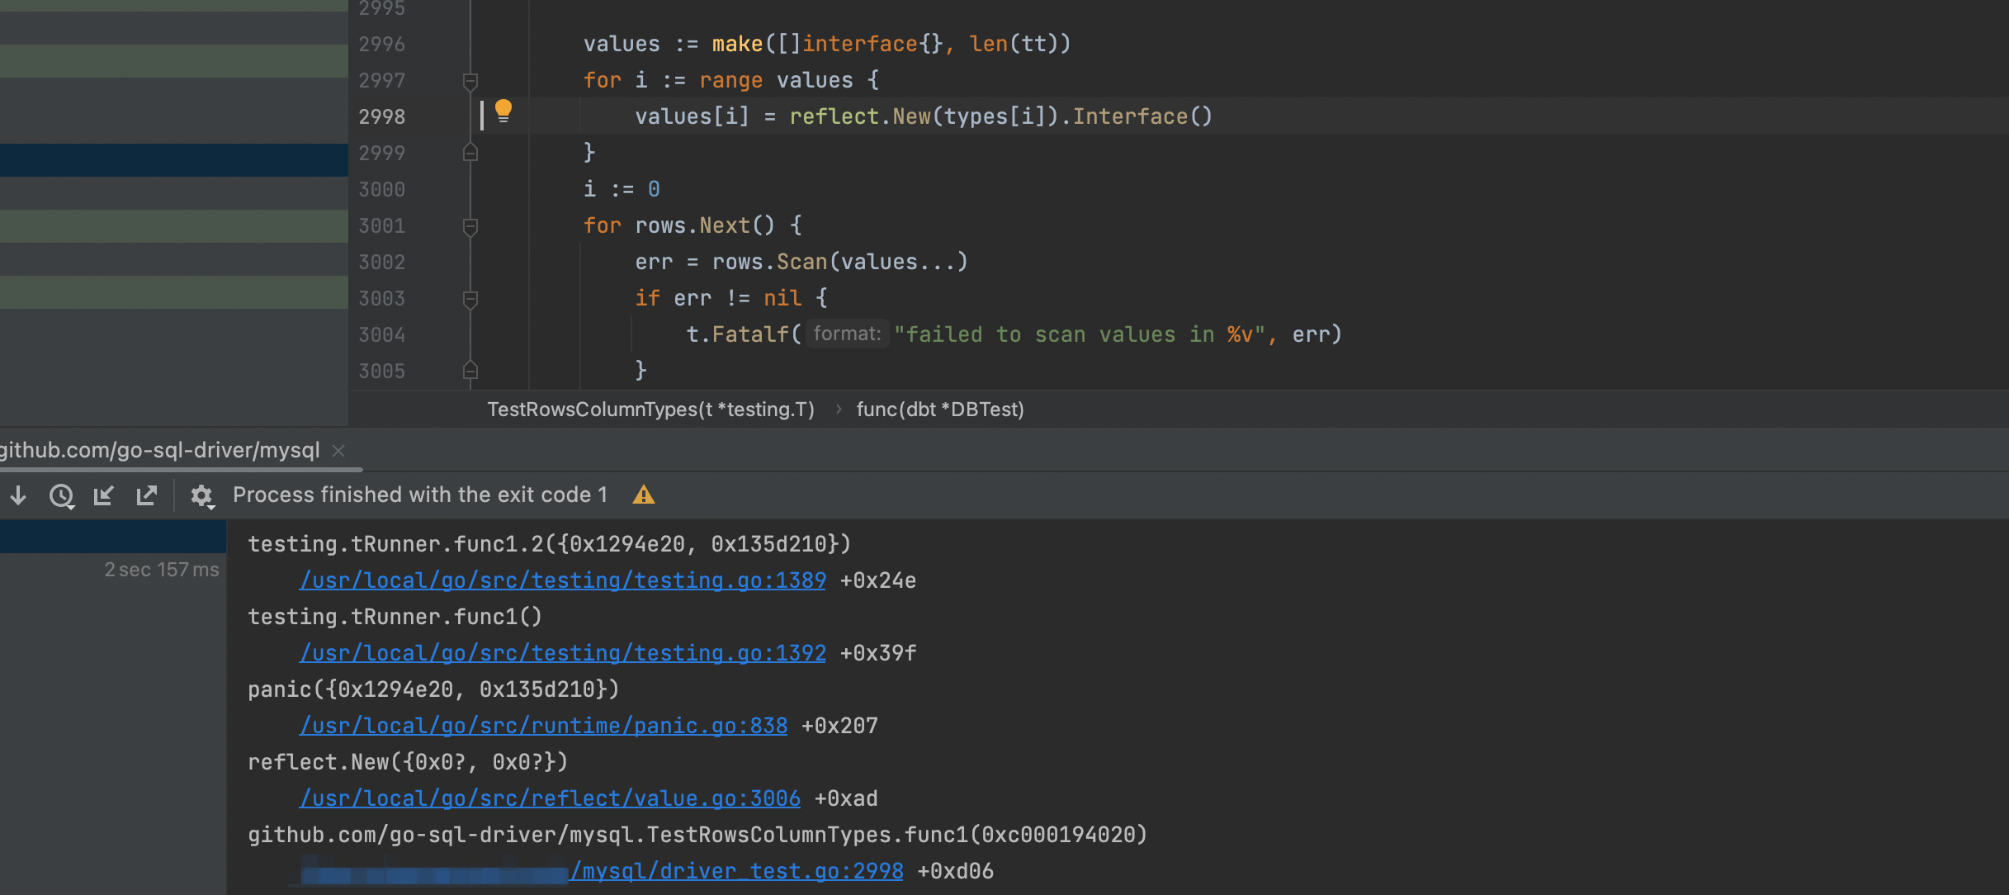Click fold end marker at line 3005

[x=470, y=371]
